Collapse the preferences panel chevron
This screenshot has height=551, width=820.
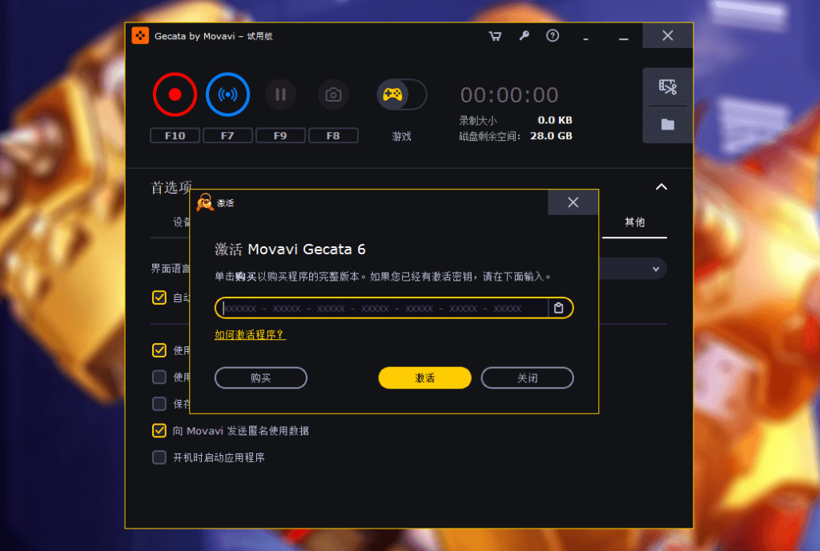(661, 187)
